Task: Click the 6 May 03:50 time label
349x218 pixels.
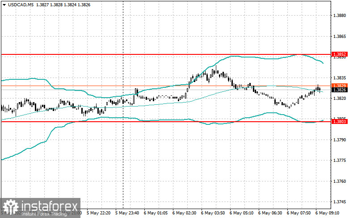Action: 213,213
